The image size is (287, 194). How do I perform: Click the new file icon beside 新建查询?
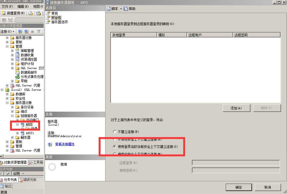(31, 13)
